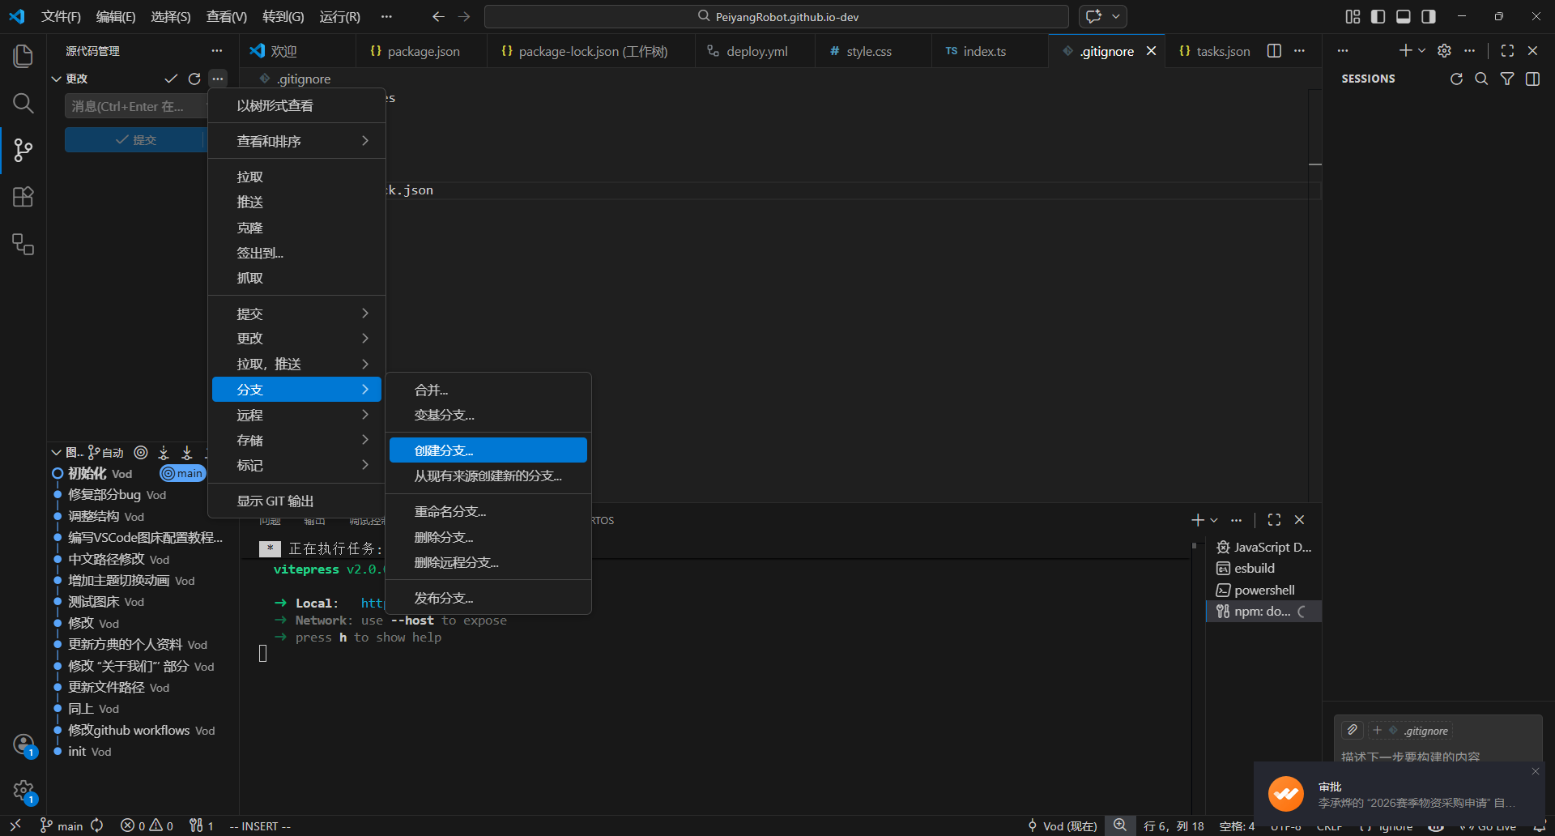Toggle the primary side bar layout button

tap(1378, 16)
